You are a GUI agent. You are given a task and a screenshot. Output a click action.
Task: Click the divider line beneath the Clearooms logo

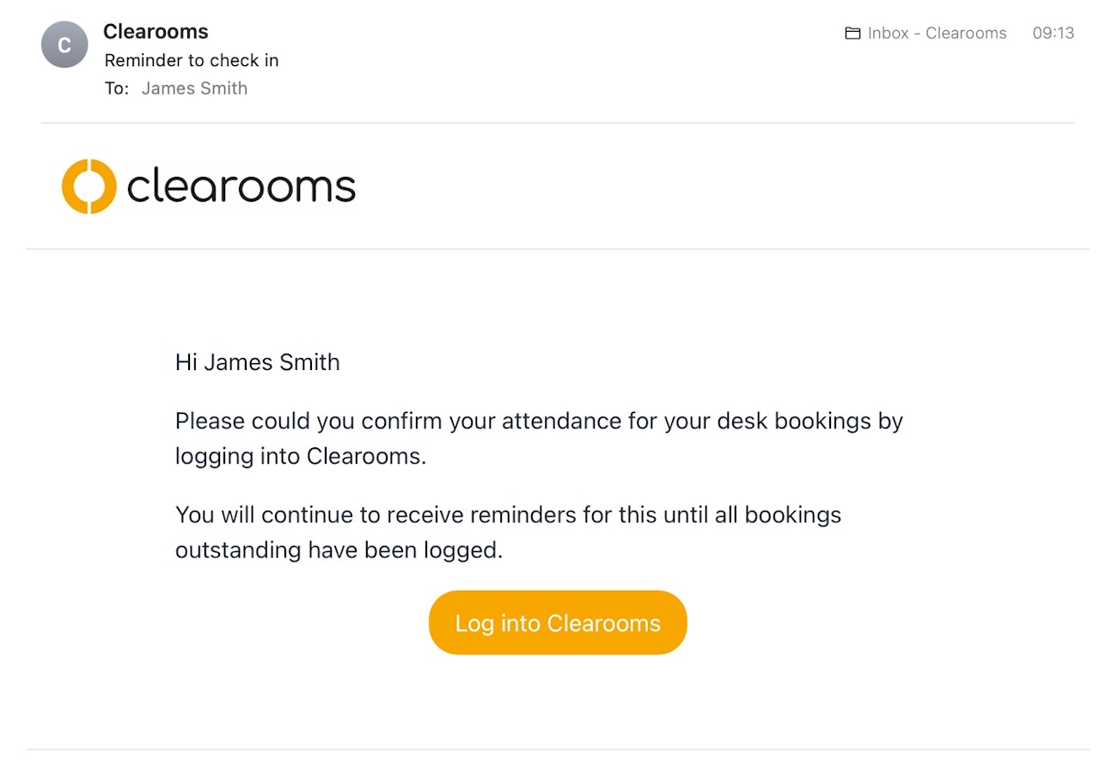point(558,249)
